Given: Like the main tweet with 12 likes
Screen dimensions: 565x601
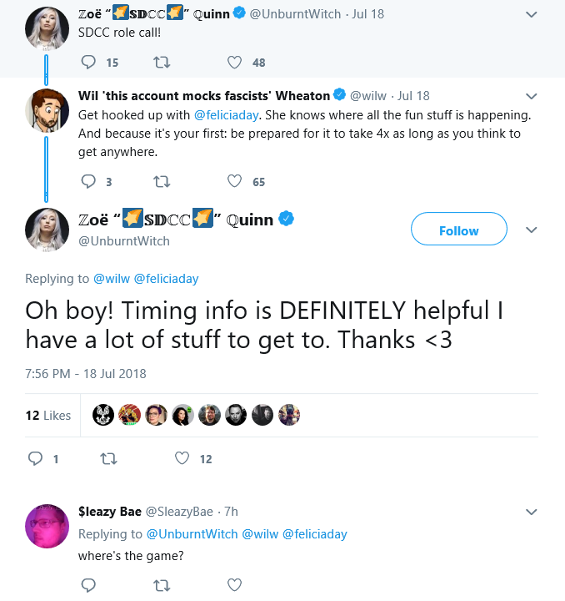Looking at the screenshot, I should pyautogui.click(x=182, y=458).
